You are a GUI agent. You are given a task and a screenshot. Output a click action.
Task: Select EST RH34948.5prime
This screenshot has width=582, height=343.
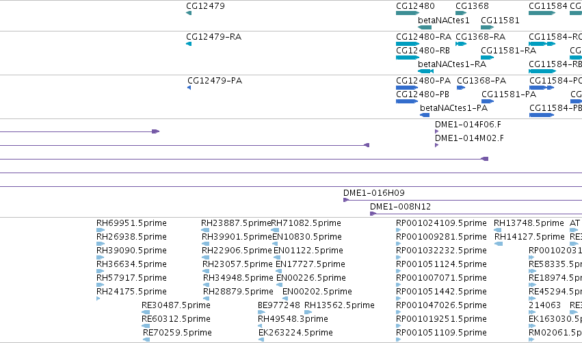pyautogui.click(x=238, y=278)
